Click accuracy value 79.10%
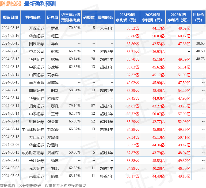206x188 pixels. coord(75,106)
